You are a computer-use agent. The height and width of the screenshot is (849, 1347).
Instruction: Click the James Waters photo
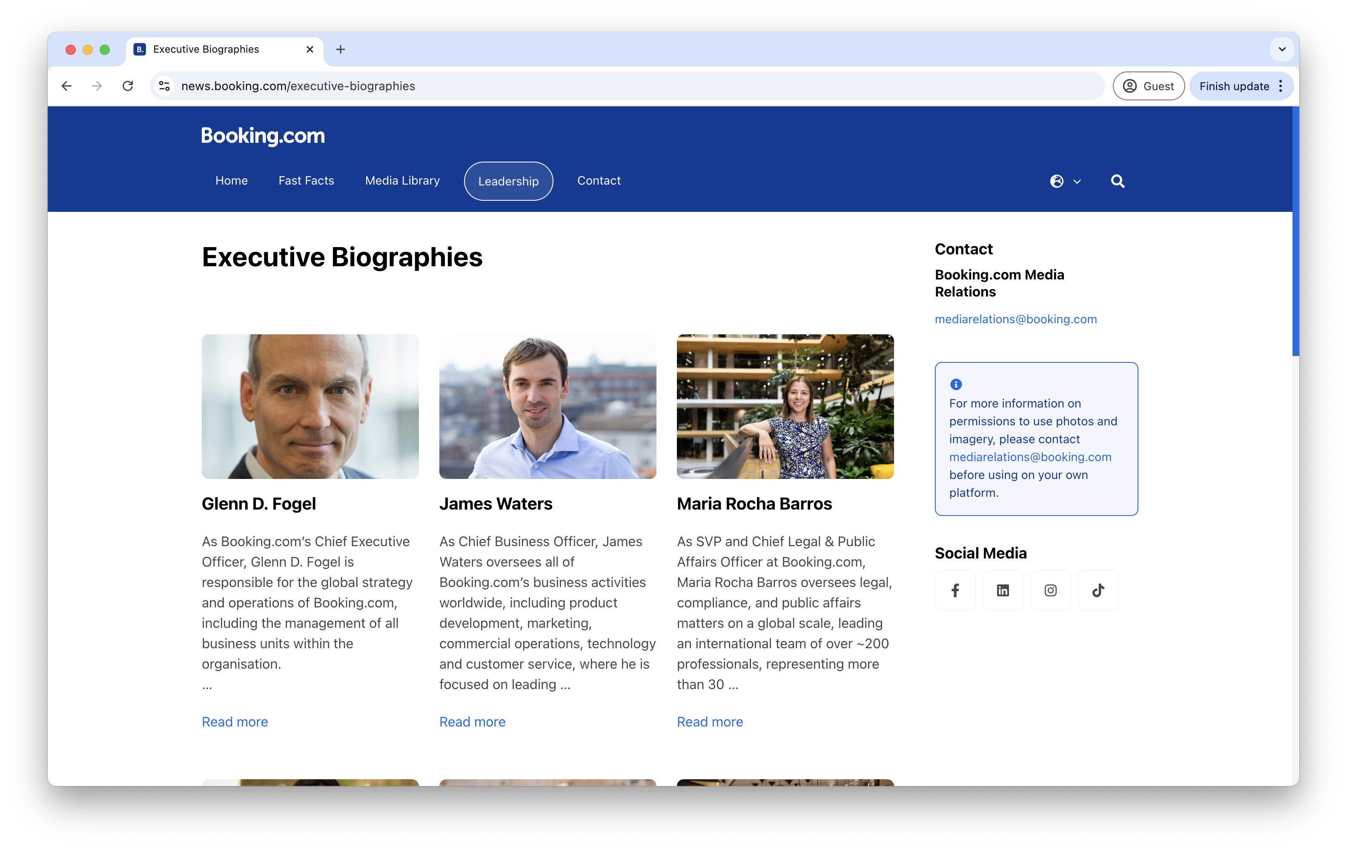[x=547, y=406]
